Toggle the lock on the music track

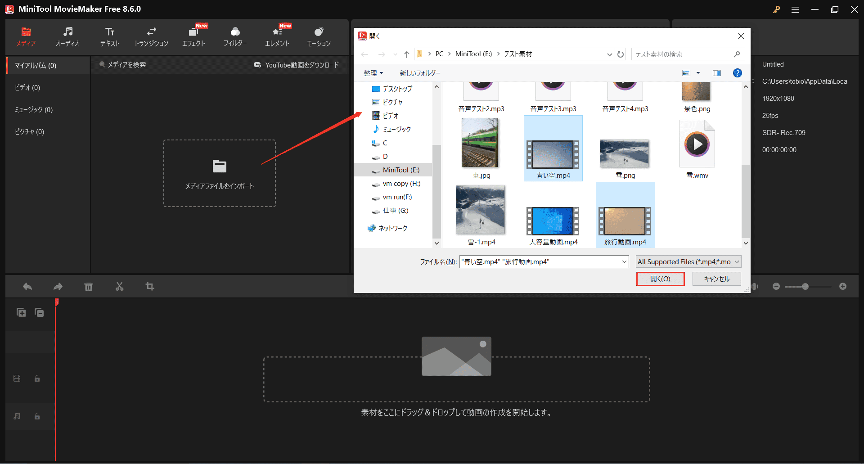(37, 416)
